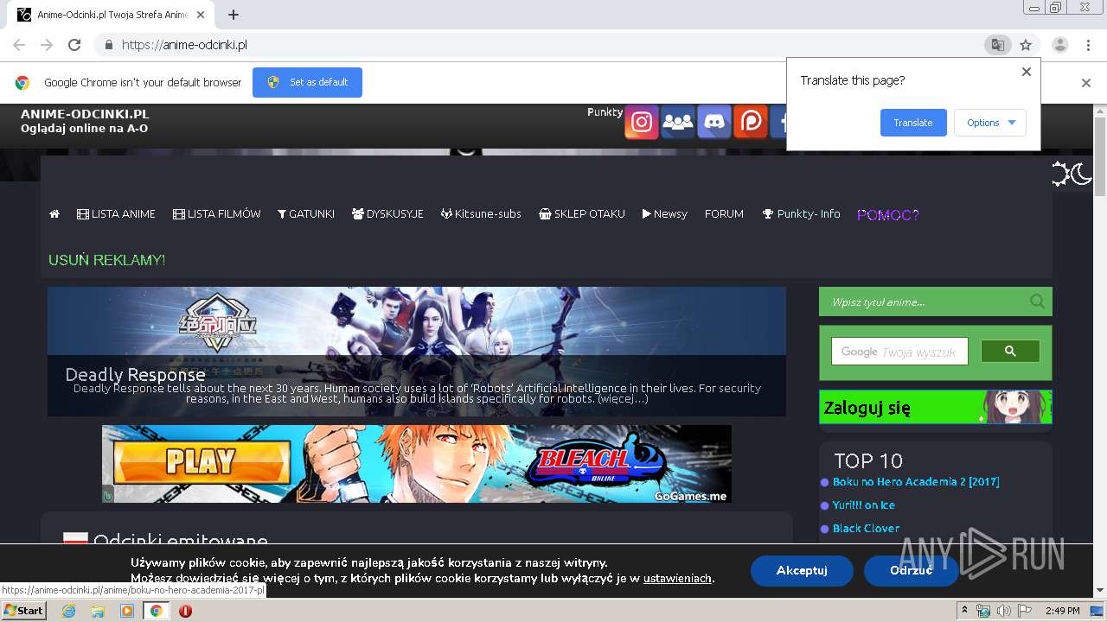The image size is (1107, 622).
Task: Open a new browser tab
Action: [x=234, y=15]
